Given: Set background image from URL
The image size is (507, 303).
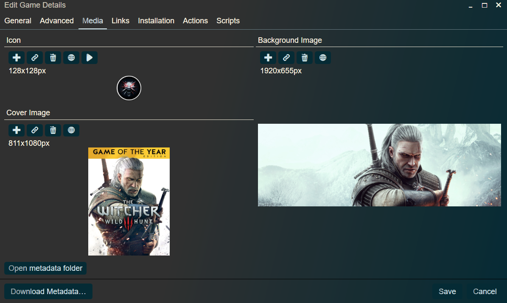Looking at the screenshot, I should tap(286, 57).
